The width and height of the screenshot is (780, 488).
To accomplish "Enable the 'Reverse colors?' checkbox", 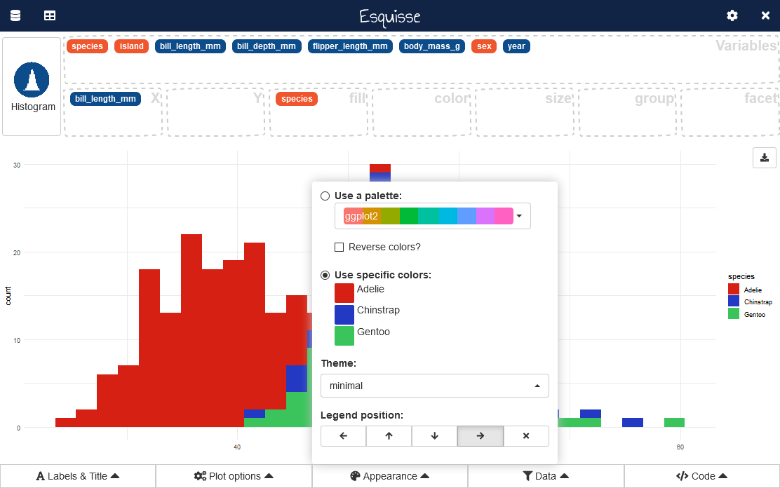I will [x=339, y=247].
